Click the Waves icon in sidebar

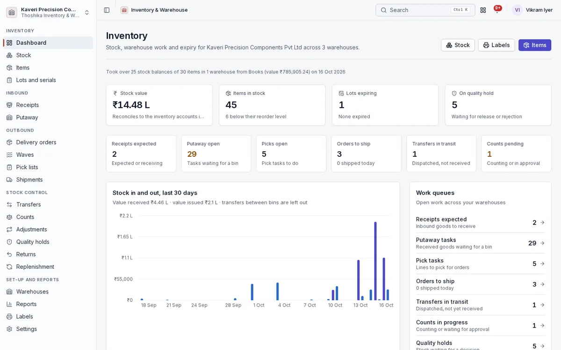tap(9, 154)
